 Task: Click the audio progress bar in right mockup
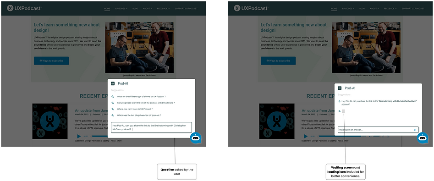coord(340,136)
